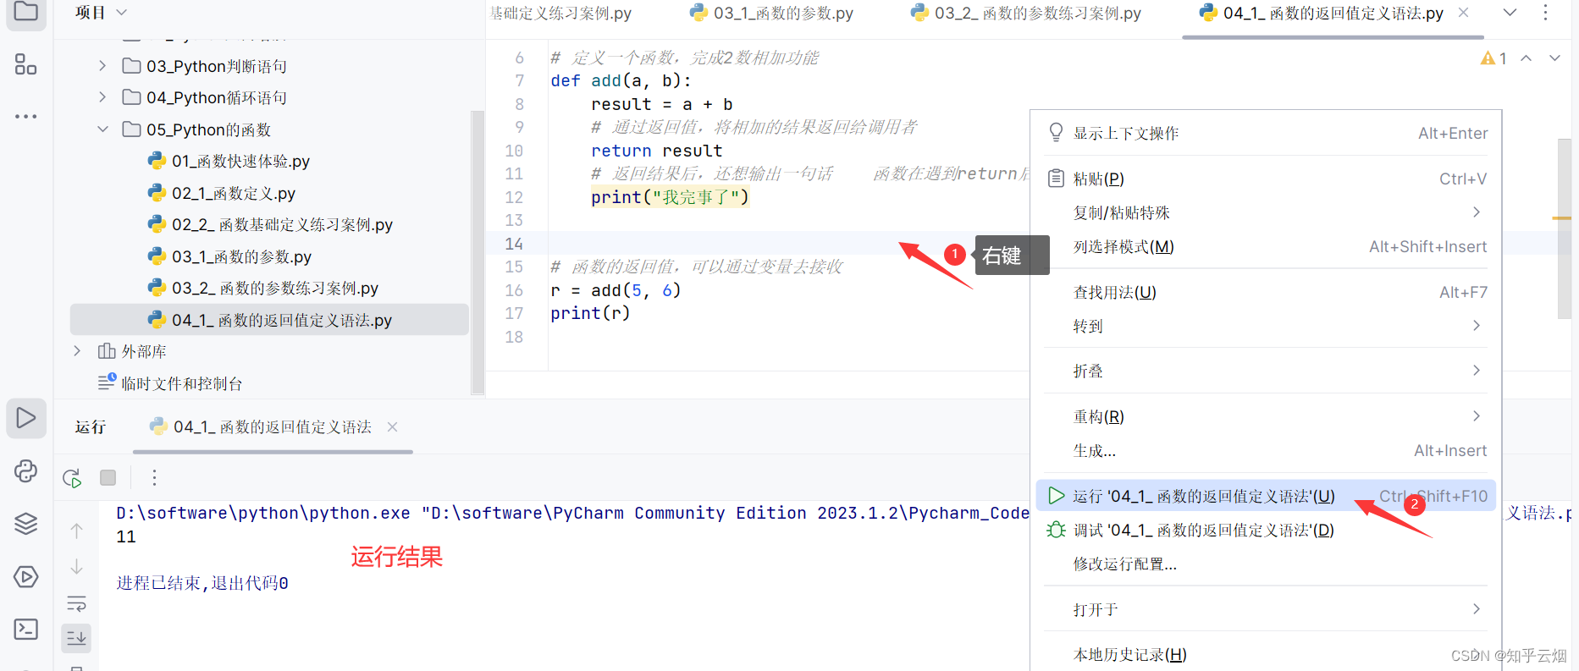
Task: Open more run options vertical dots
Action: click(x=154, y=477)
